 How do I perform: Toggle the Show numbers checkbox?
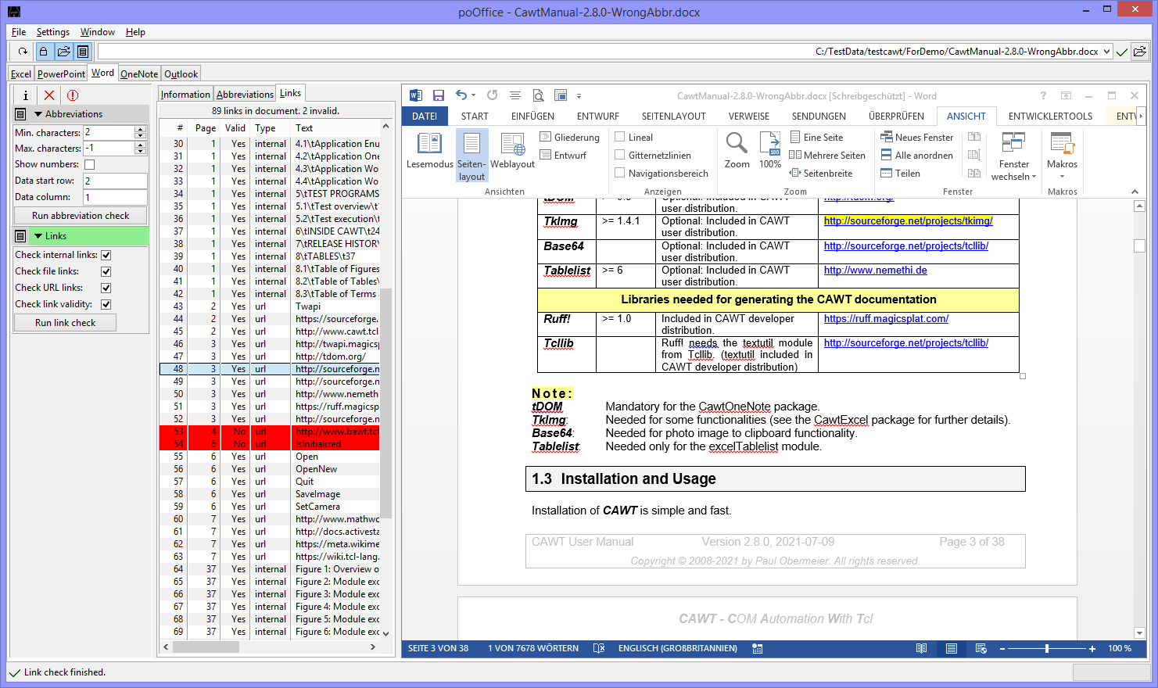point(89,164)
